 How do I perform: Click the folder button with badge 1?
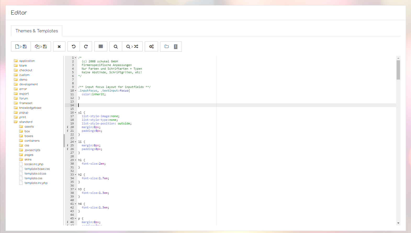pos(171,46)
